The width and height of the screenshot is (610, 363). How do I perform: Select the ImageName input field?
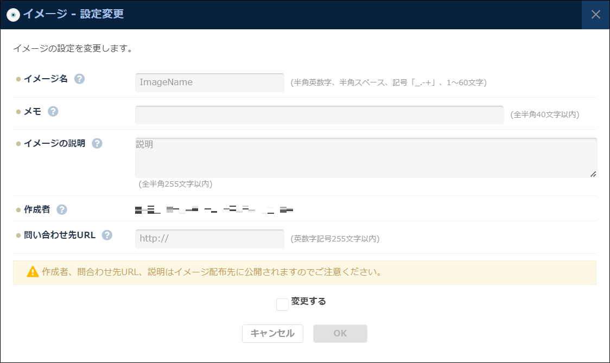point(209,82)
